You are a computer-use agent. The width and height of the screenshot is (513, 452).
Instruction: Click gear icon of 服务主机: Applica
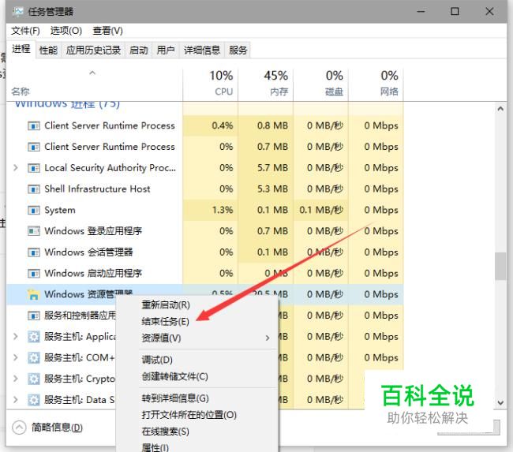pyautogui.click(x=34, y=337)
